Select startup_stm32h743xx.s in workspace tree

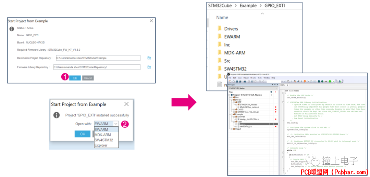(x=249, y=119)
